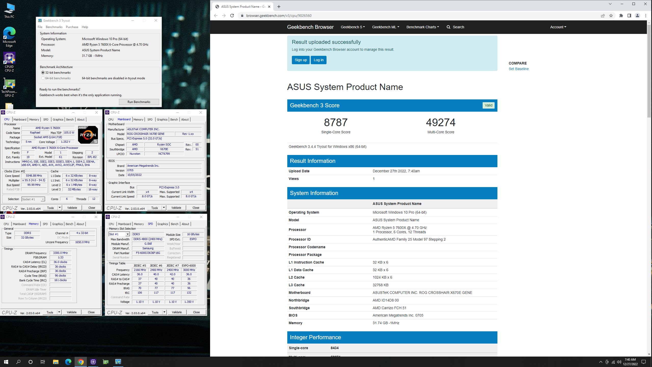This screenshot has width=652, height=367.
Task: Open notification center icon
Action: point(644,362)
